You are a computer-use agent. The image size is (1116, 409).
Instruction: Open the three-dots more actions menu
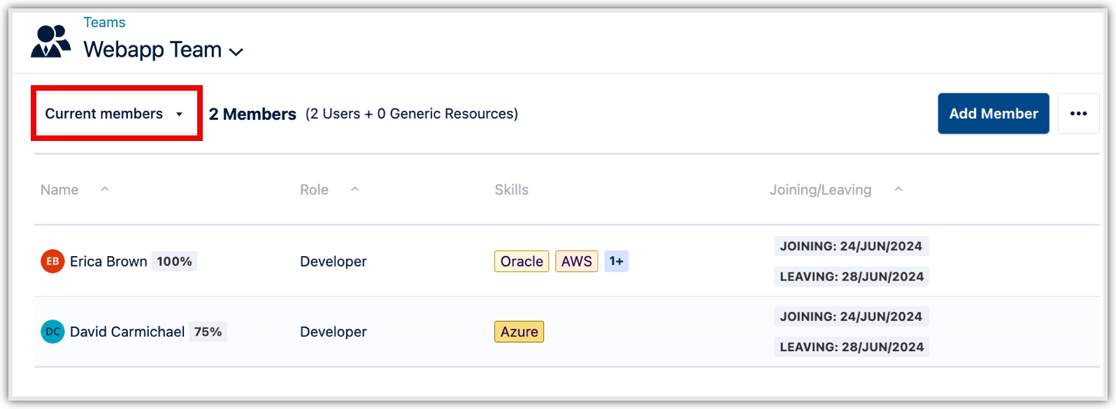(x=1078, y=114)
